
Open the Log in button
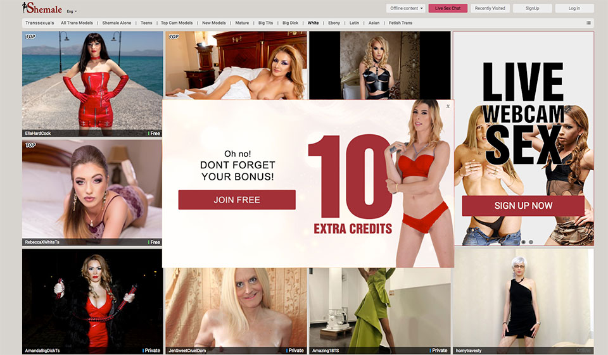(x=574, y=8)
